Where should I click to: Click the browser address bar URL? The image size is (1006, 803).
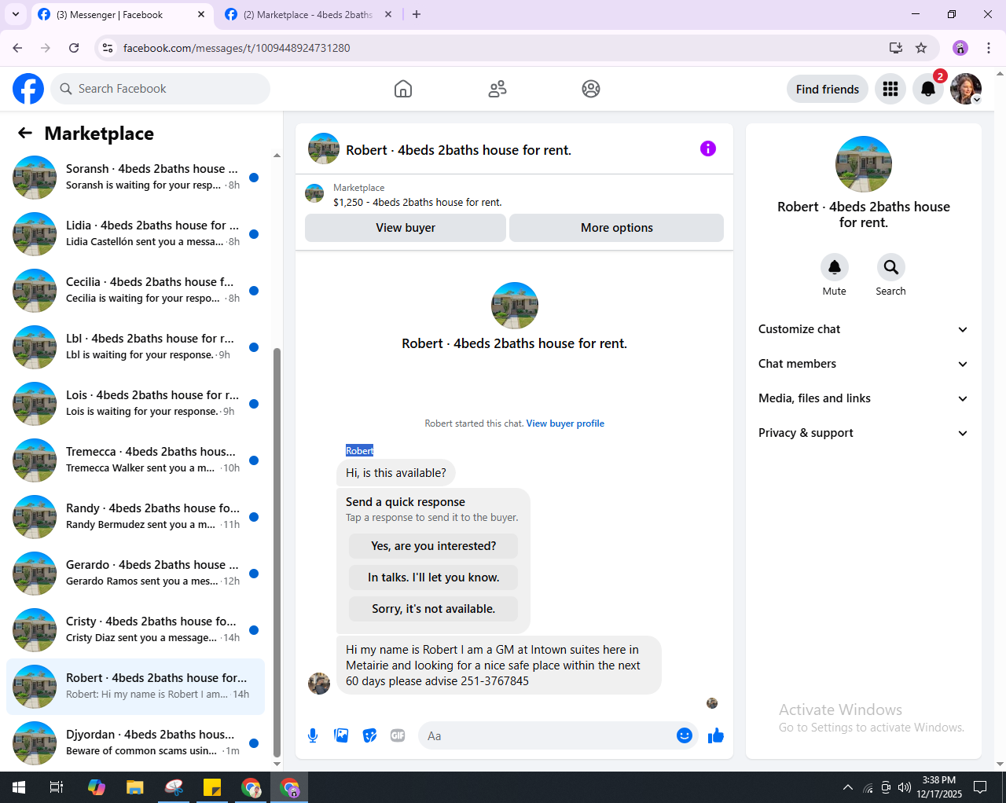coord(237,48)
